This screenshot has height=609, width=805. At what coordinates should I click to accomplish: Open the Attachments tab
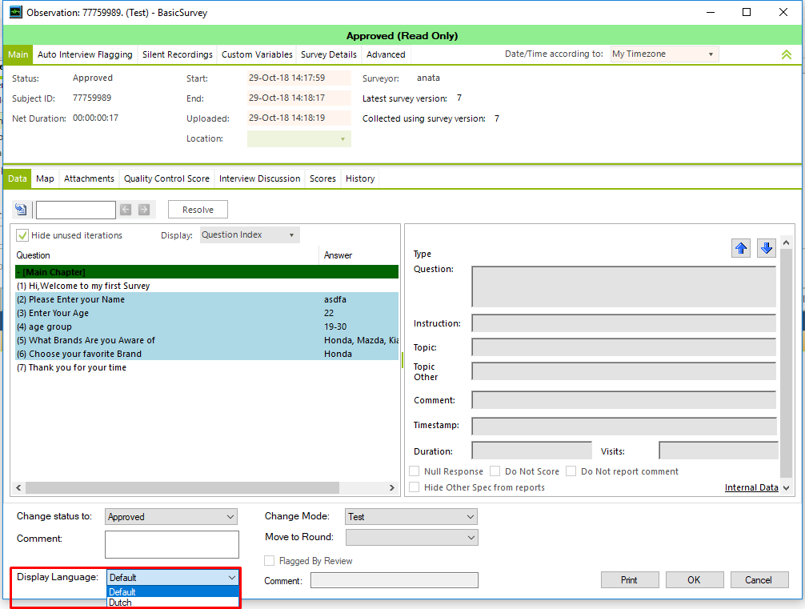coord(89,178)
